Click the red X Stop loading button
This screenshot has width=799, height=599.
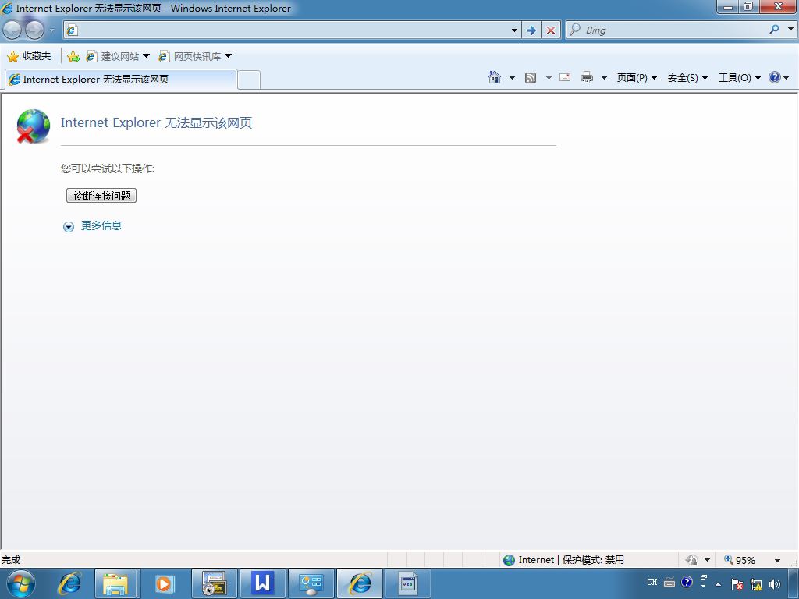click(550, 30)
